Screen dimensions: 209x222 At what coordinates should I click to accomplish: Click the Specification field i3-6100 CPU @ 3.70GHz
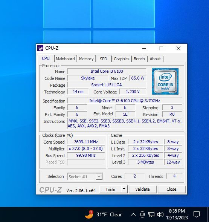125,101
